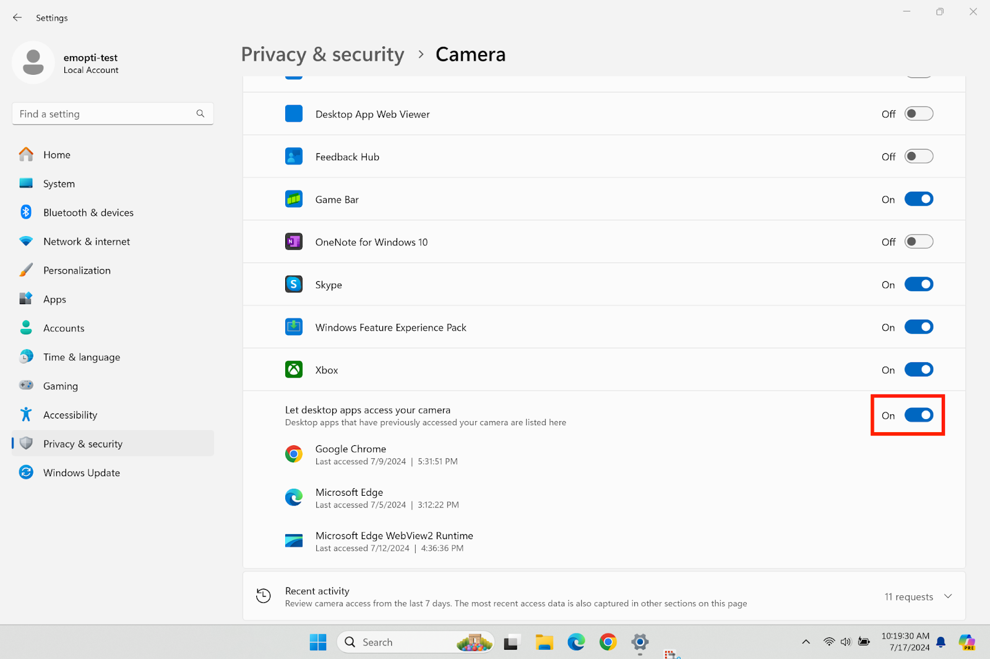This screenshot has height=659, width=990.
Task: Open Windows Update settings
Action: point(113,472)
